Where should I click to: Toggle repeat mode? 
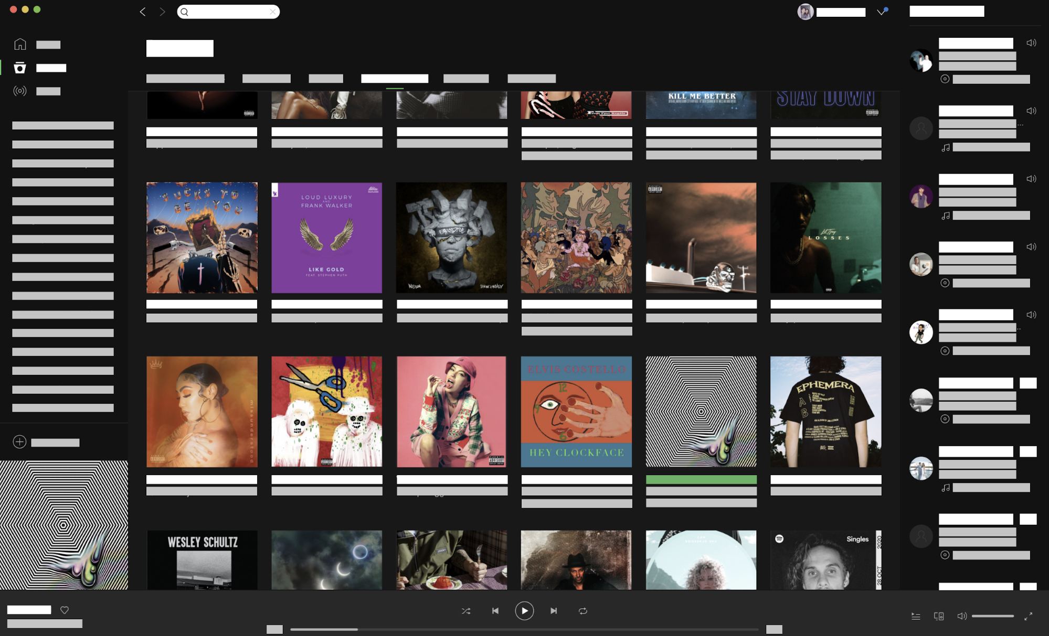(x=583, y=611)
